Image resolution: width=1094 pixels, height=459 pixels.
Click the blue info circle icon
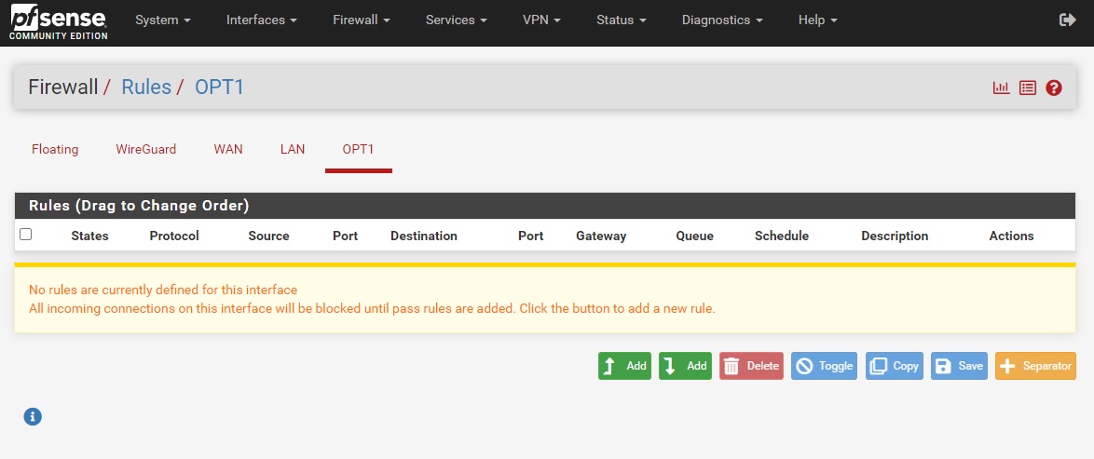click(33, 416)
